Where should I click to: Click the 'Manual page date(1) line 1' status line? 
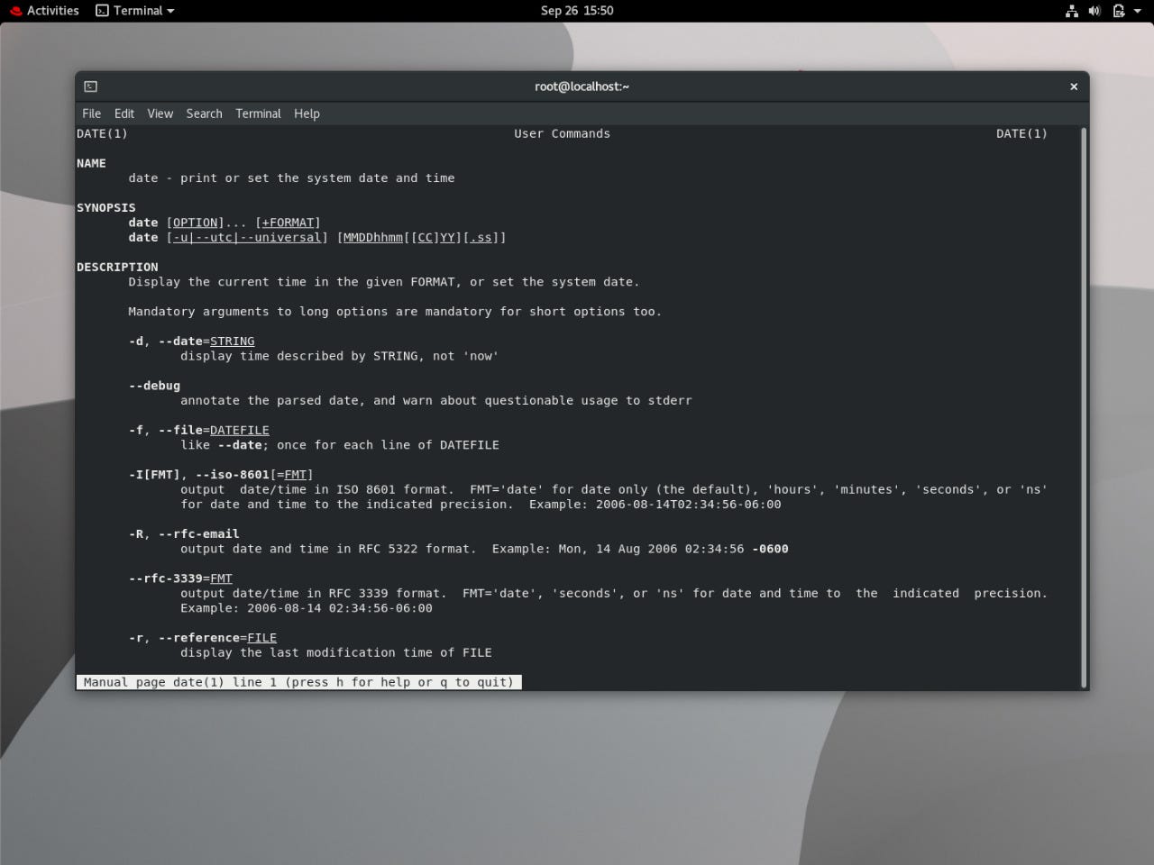(x=298, y=682)
